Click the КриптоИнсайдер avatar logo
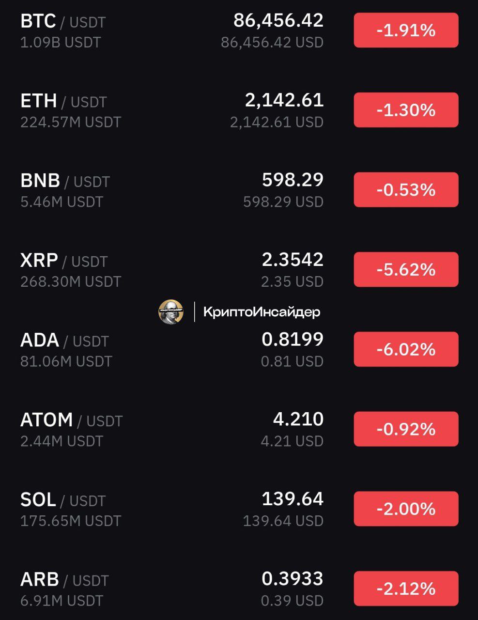 click(171, 312)
